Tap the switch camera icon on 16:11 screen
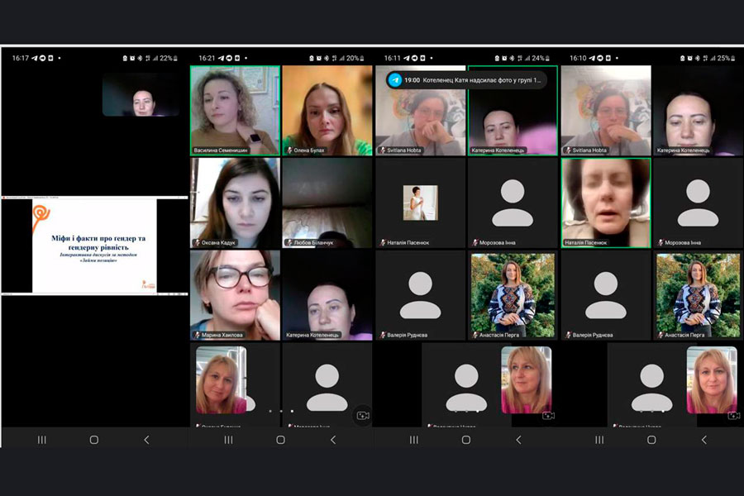 (x=549, y=416)
